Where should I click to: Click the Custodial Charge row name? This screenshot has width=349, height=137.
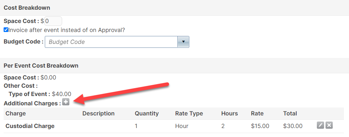click(30, 126)
